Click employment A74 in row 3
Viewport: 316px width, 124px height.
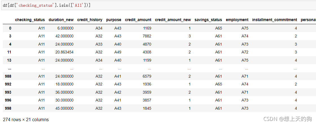point(245,36)
